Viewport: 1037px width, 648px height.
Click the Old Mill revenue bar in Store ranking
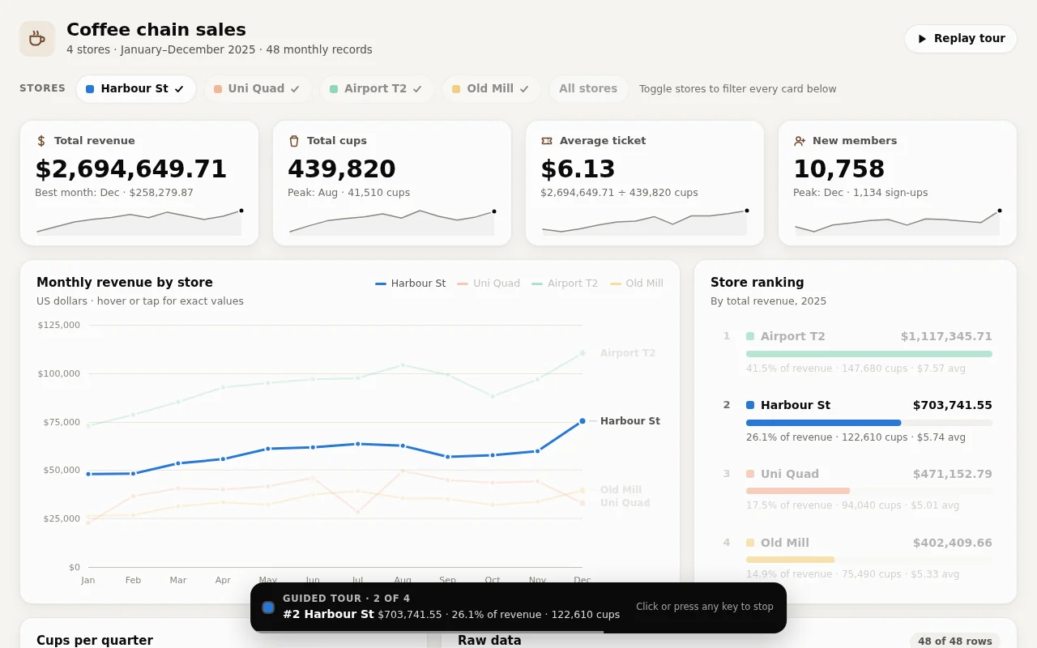coord(791,560)
